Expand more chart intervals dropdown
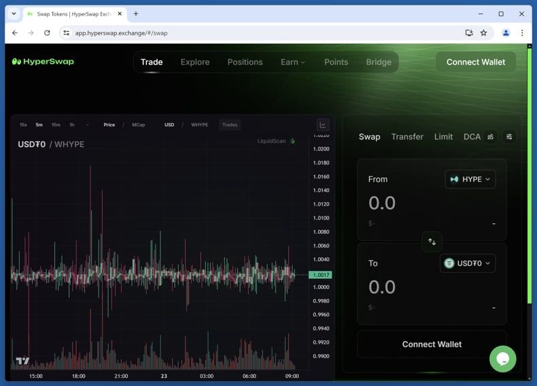 click(87, 125)
